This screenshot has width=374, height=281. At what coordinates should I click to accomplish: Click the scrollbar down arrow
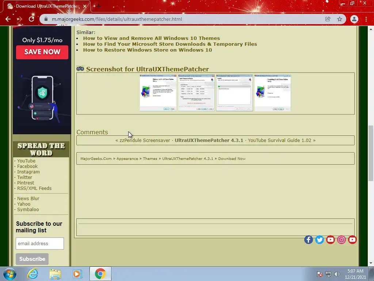coord(371,263)
